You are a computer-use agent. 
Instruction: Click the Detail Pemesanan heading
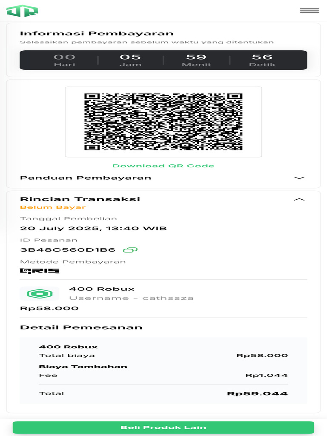point(81,327)
